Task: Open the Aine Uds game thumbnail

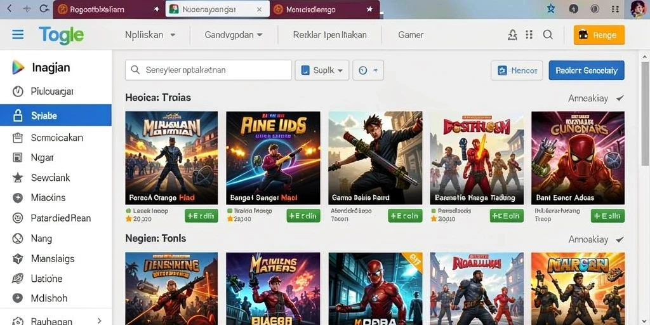Action: [x=273, y=158]
